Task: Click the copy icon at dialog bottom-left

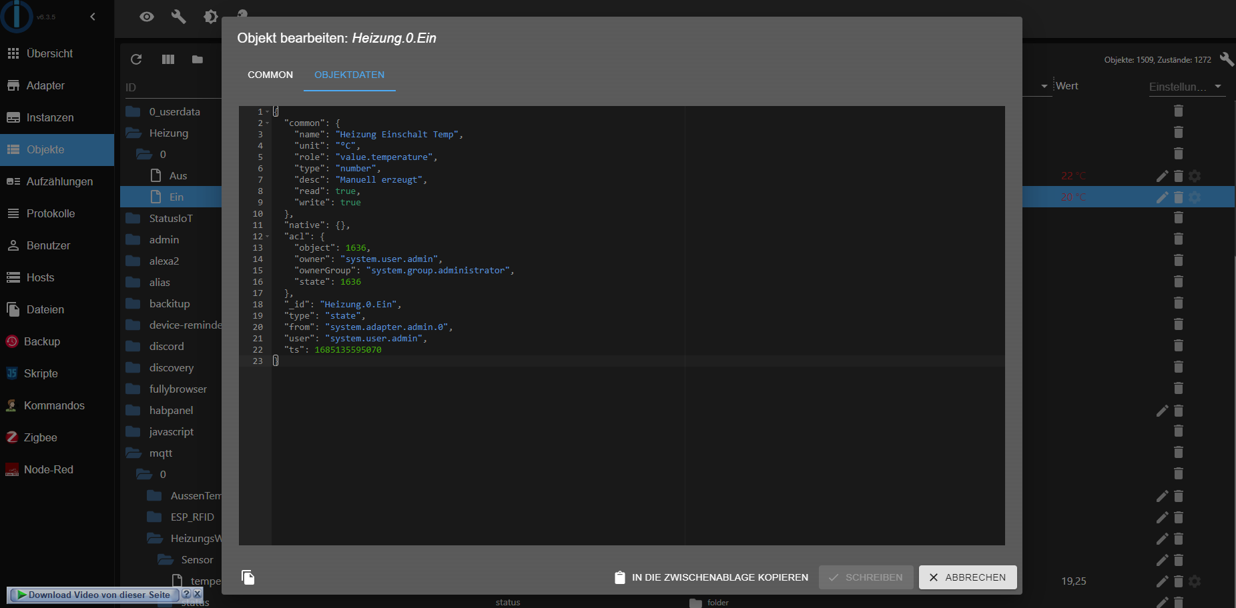Action: coord(248,577)
